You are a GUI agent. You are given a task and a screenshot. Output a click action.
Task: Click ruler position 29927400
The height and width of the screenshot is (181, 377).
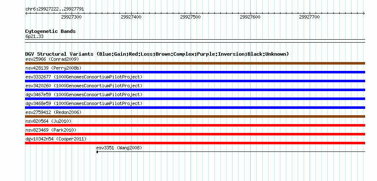point(131,17)
